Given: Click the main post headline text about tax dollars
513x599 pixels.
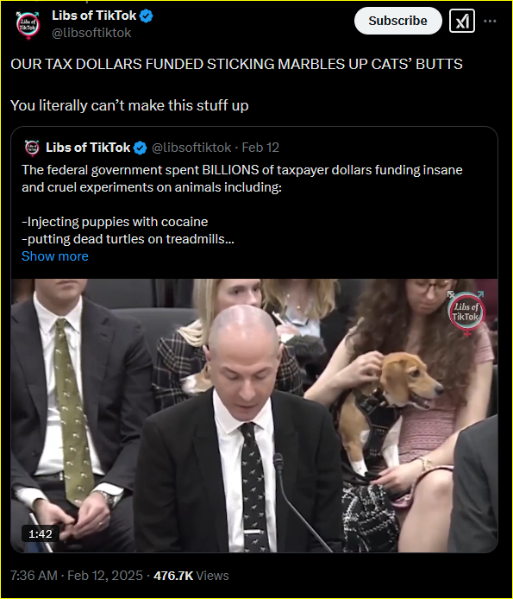Looking at the screenshot, I should (x=236, y=64).
